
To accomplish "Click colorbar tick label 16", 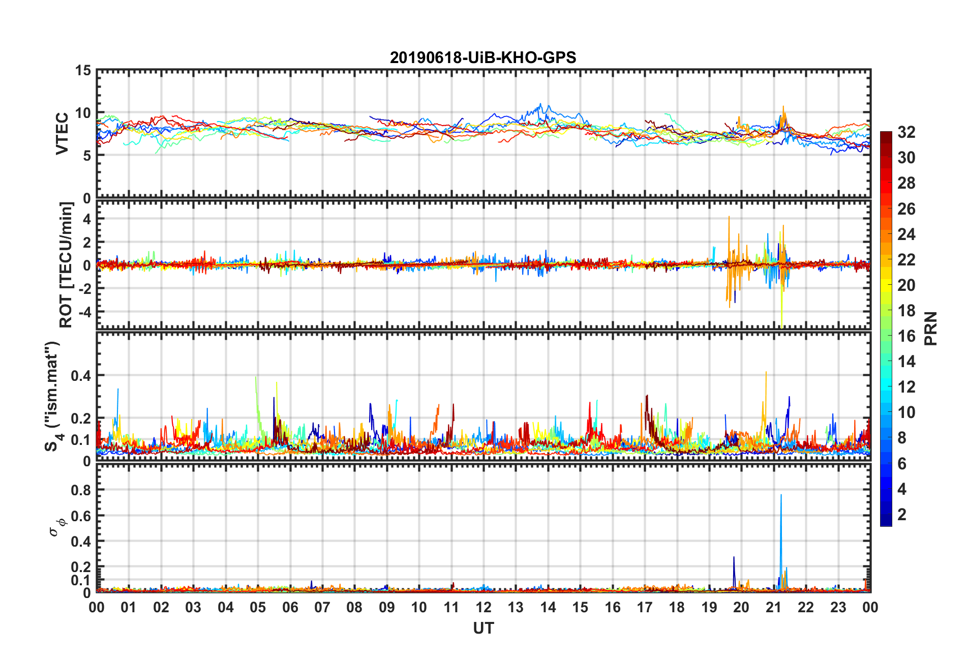I will (906, 336).
